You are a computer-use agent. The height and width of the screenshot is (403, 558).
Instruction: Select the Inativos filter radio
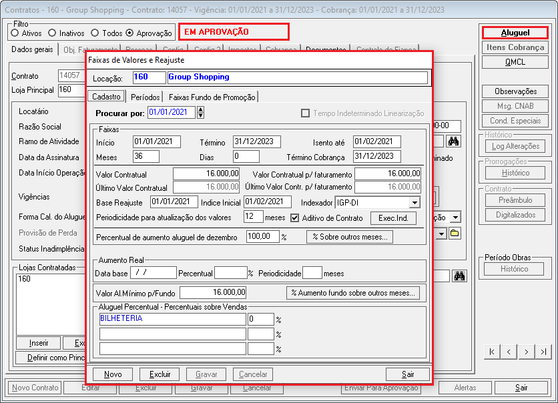(52, 33)
